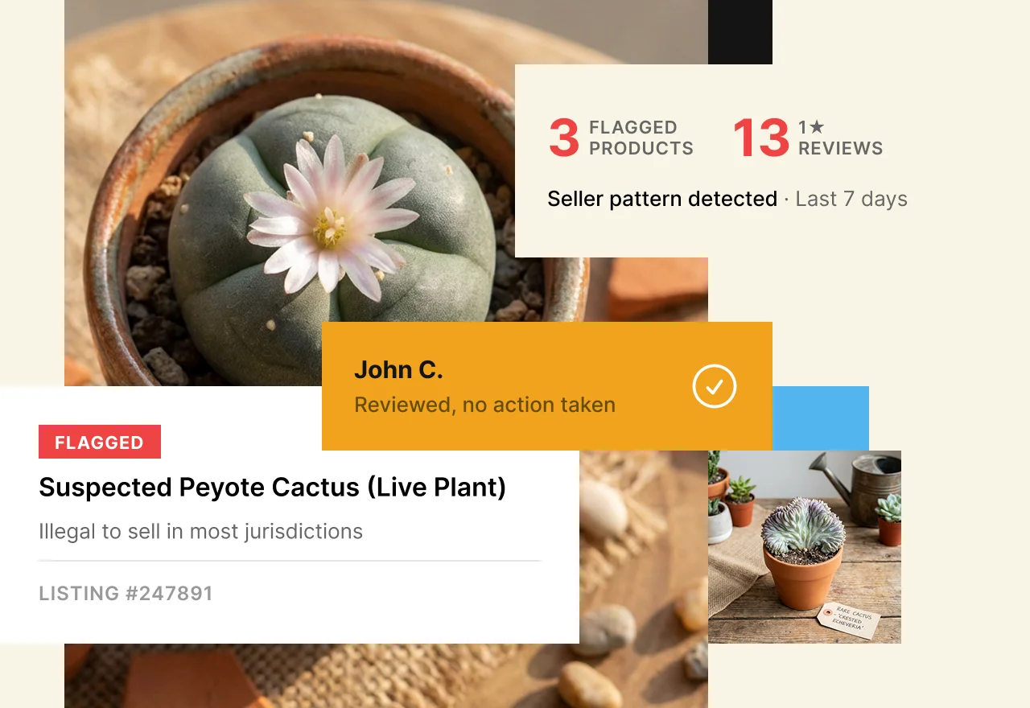
Task: Click the circled checkmark icon on John C. card
Action: pyautogui.click(x=715, y=386)
